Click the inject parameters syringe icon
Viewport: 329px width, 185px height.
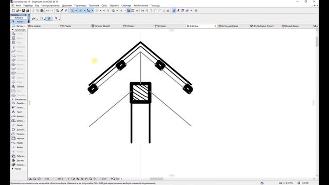66,10
